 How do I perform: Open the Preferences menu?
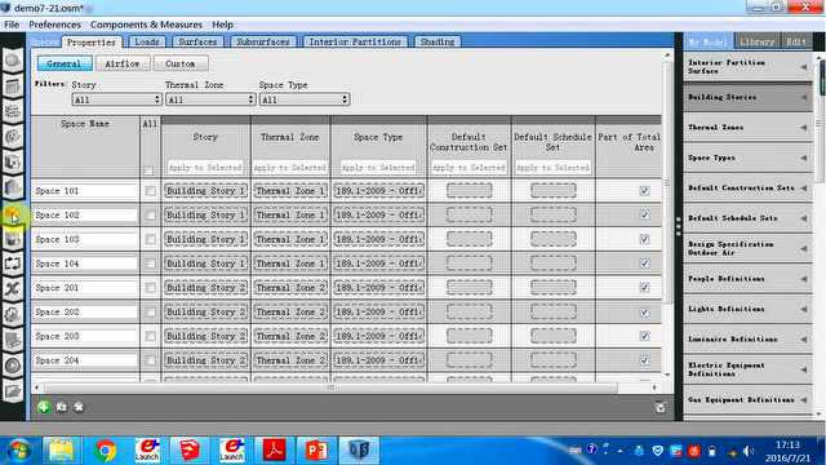pyautogui.click(x=55, y=25)
